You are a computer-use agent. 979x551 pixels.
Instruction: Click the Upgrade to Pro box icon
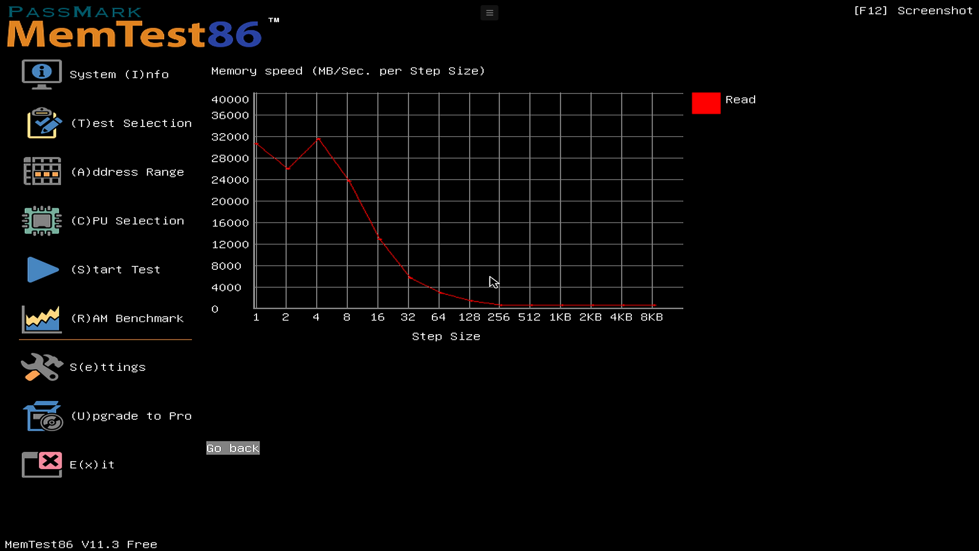43,416
